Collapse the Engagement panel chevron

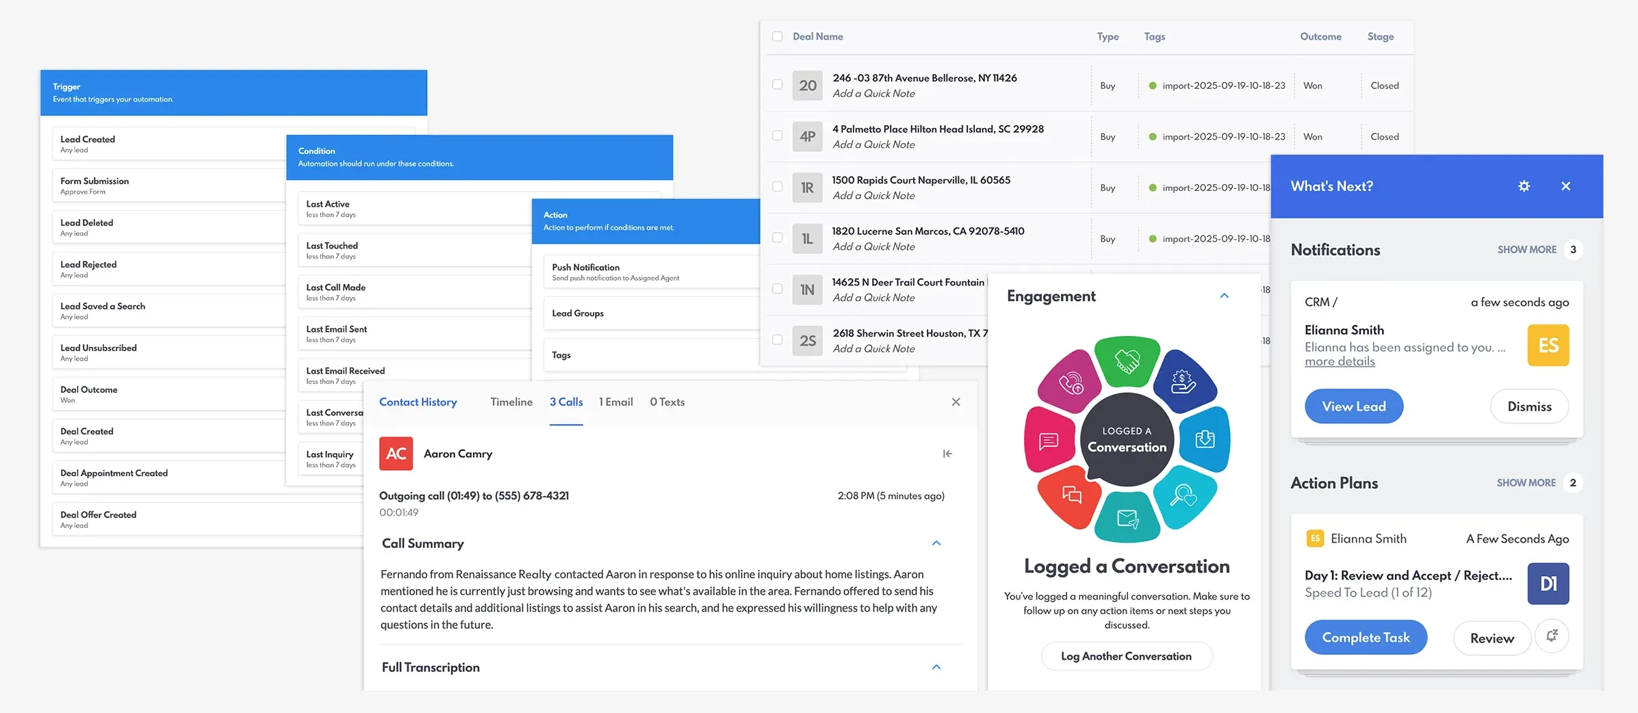point(1225,296)
